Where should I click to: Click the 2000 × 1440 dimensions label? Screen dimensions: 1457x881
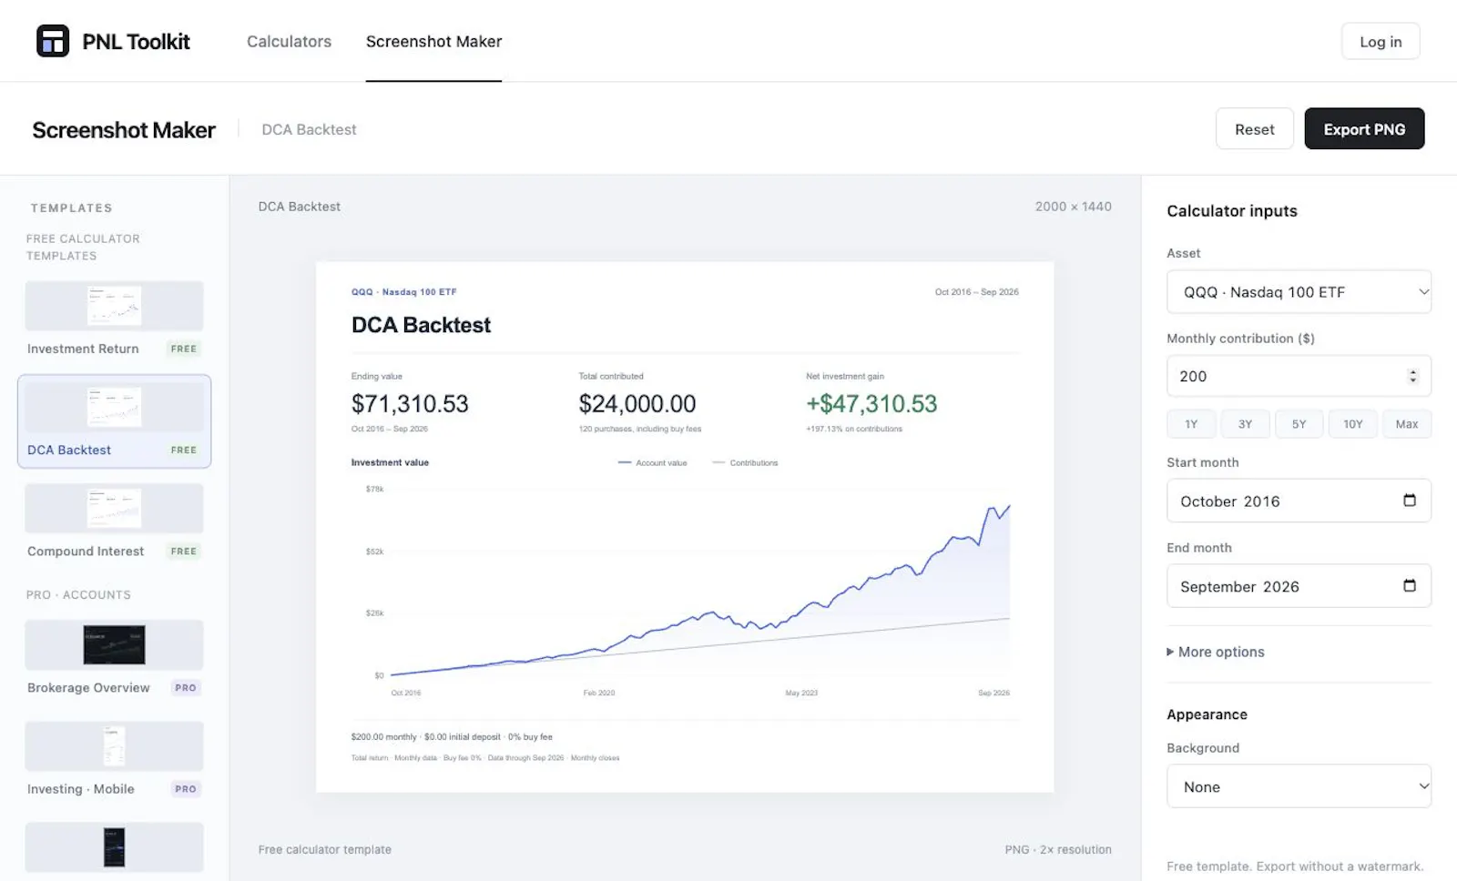pos(1073,207)
